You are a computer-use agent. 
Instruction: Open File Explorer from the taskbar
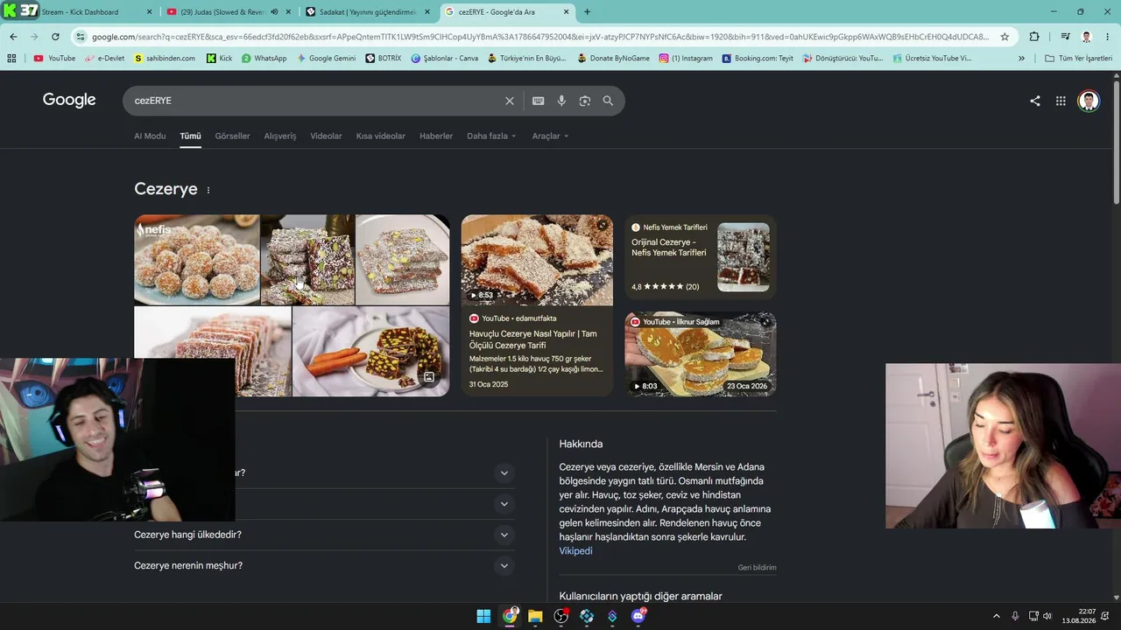(x=535, y=616)
